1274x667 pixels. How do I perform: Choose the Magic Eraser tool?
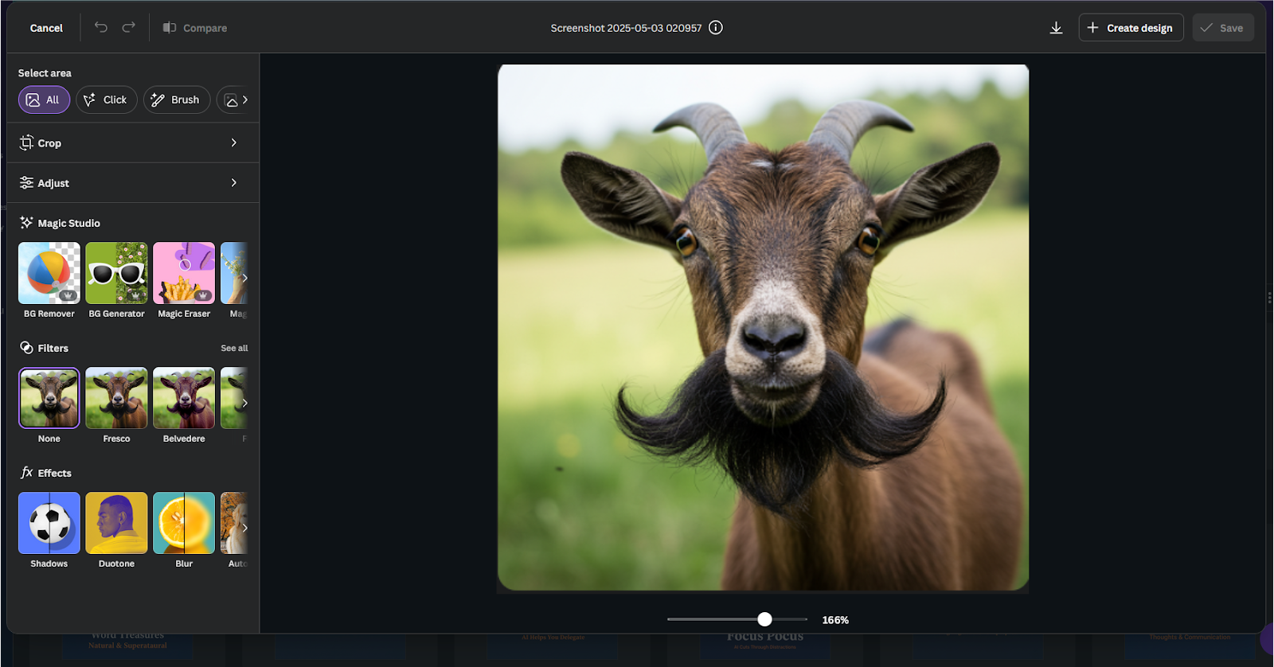point(184,273)
